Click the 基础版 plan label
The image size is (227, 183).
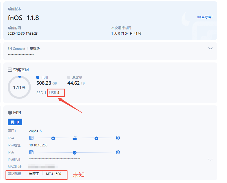pyautogui.click(x=35, y=49)
